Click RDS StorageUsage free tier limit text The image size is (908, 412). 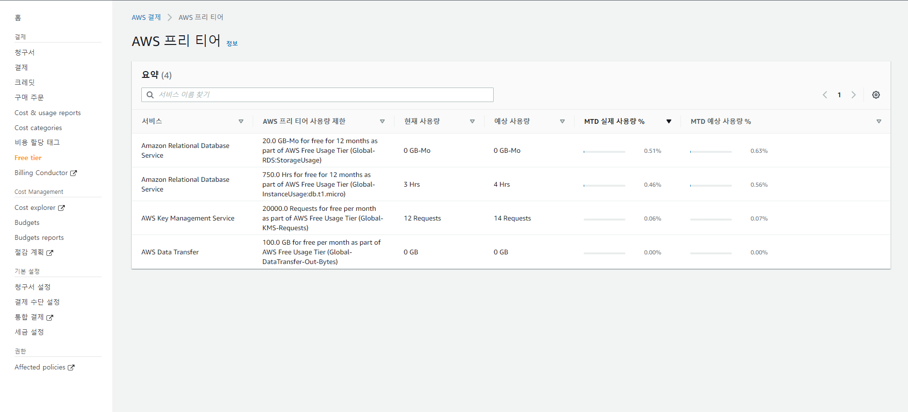(320, 150)
